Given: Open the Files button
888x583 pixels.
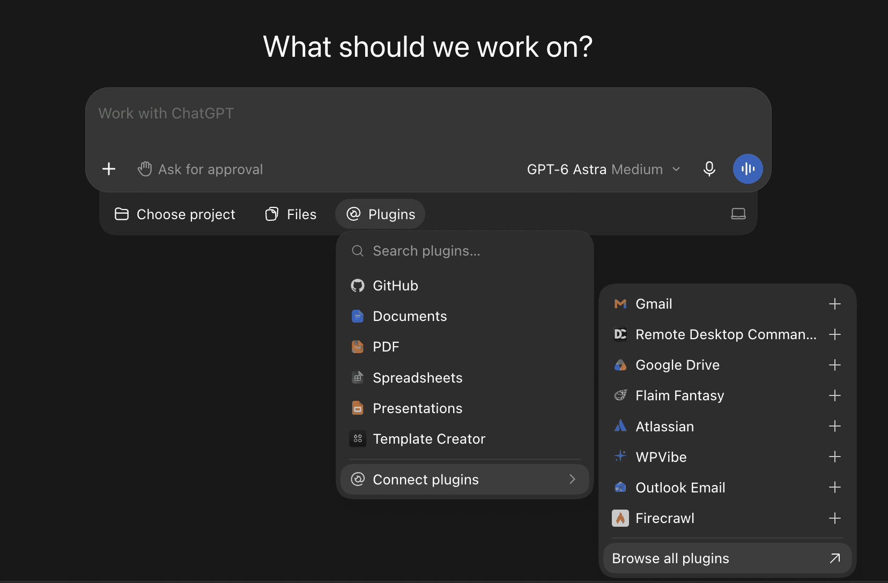Looking at the screenshot, I should (x=291, y=214).
